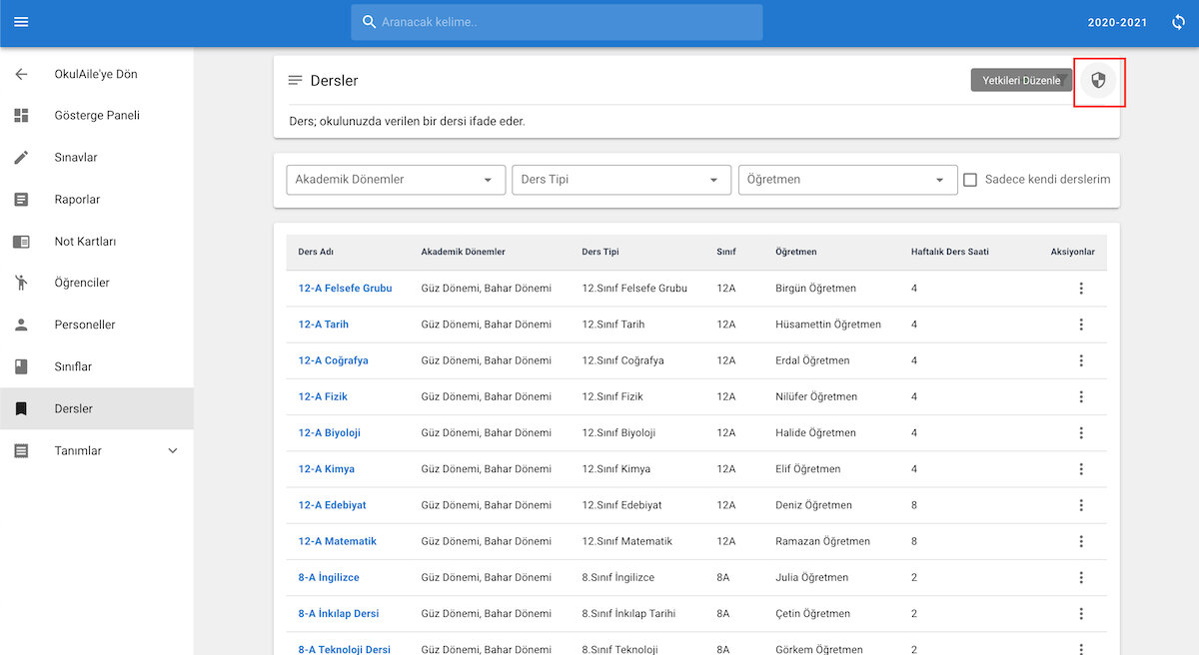
Task: Click the sync refresh icon in top bar
Action: pos(1178,22)
